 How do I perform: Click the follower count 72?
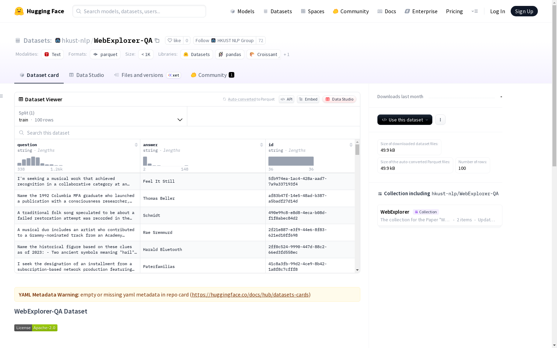(261, 40)
